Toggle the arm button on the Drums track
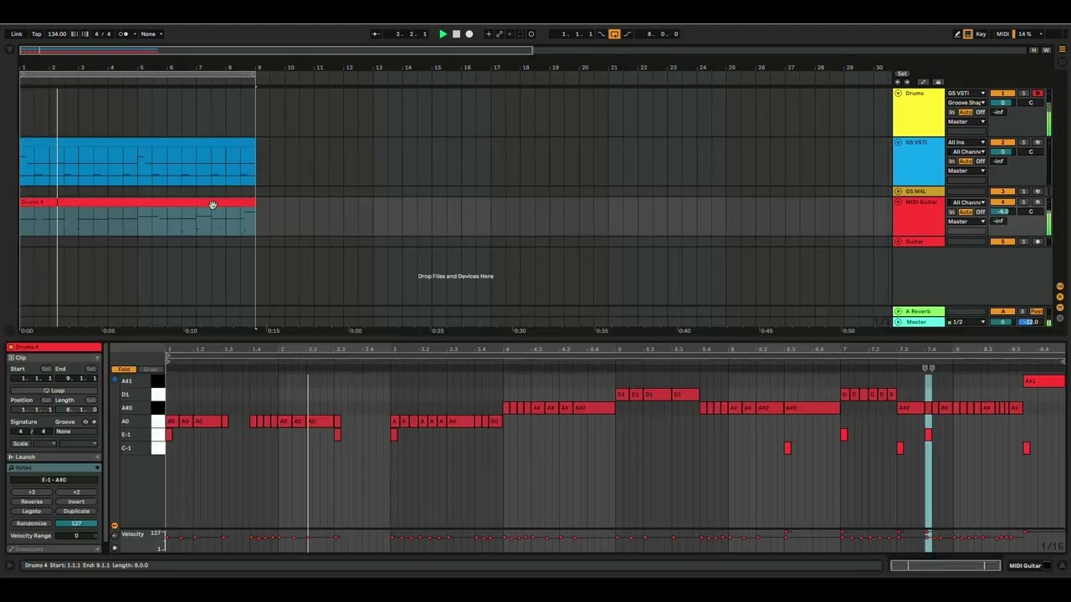The height and width of the screenshot is (602, 1071). click(x=1038, y=93)
